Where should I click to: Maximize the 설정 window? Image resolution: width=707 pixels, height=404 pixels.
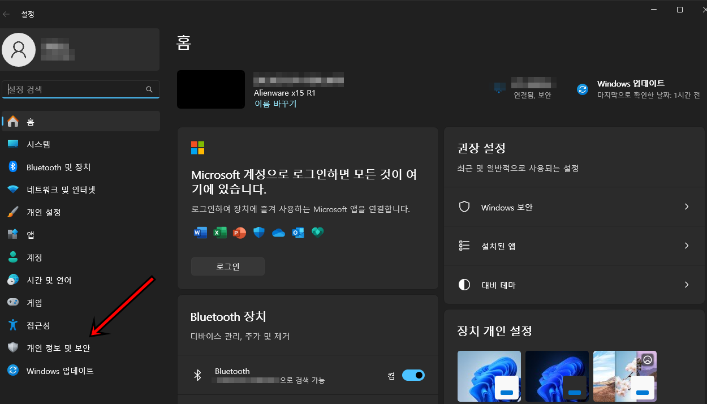point(680,10)
